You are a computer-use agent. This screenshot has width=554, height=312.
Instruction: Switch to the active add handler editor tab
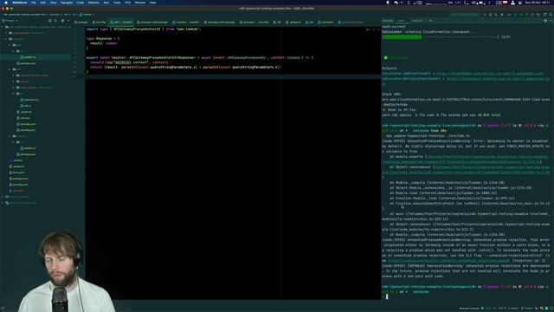point(121,22)
